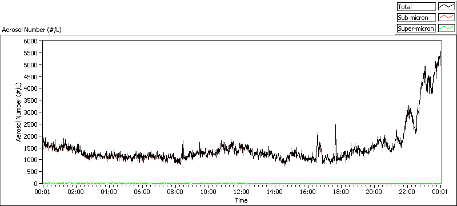Click the 22:00 time tick label
Image resolution: width=457 pixels, height=206 pixels.
click(407, 192)
